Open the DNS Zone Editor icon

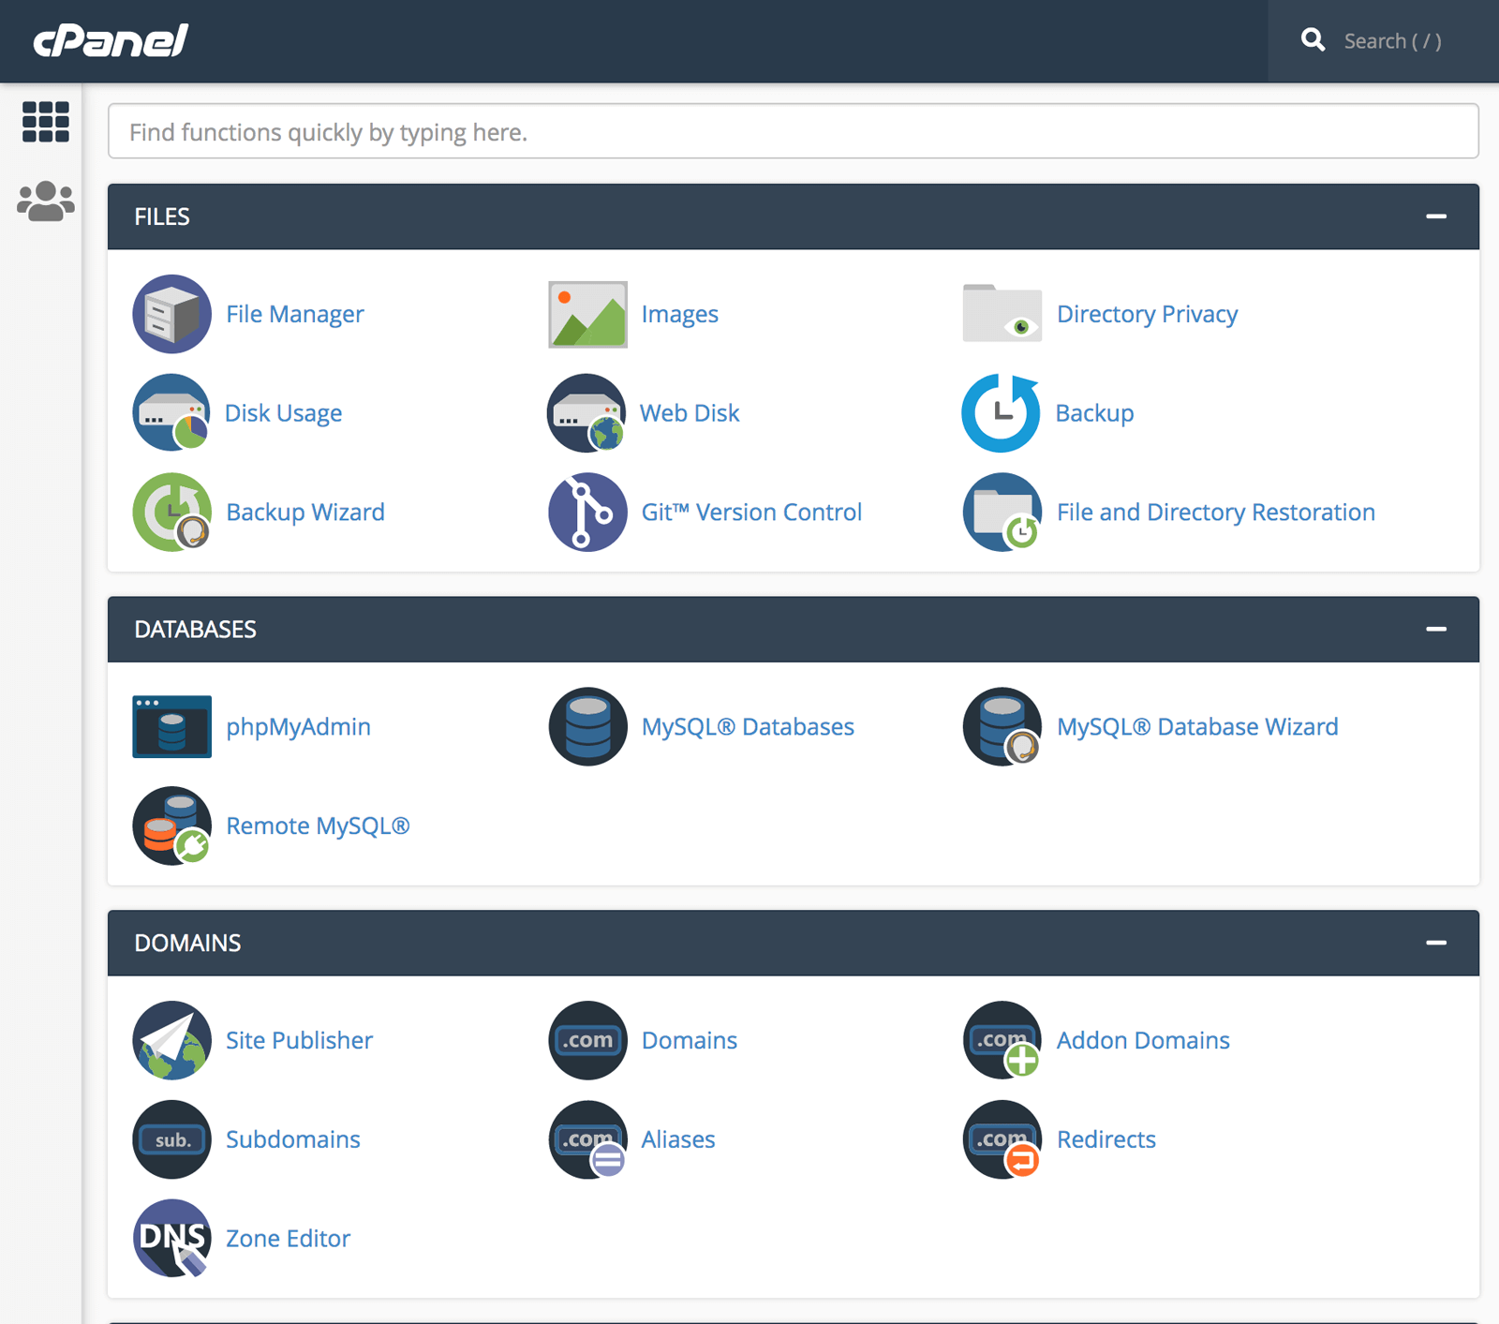tap(171, 1239)
